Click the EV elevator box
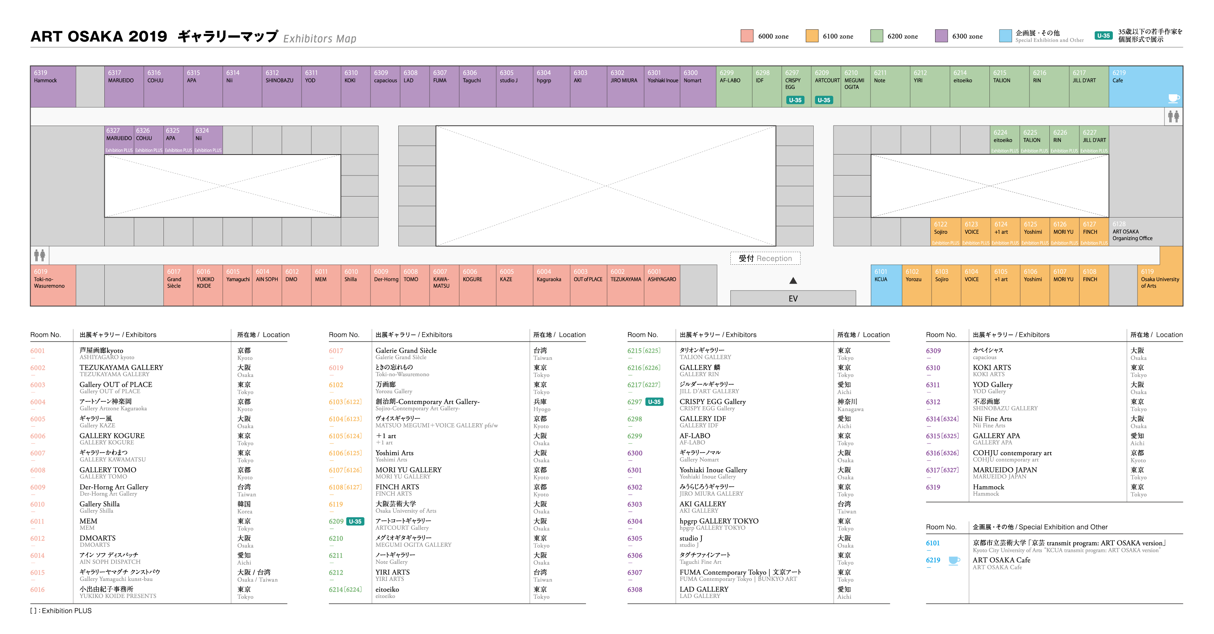The width and height of the screenshot is (1214, 634). (793, 298)
